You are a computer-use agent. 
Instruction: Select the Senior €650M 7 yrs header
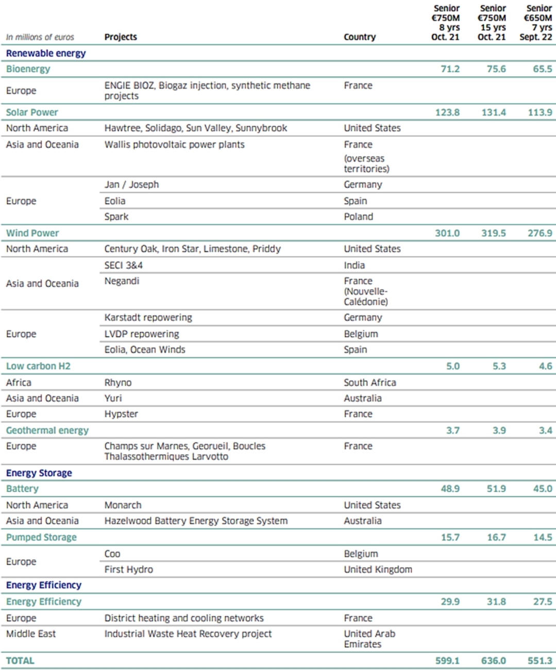(x=538, y=23)
